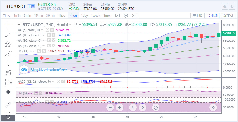Select the pitchfork drawing tool
The image size is (238, 122).
coord(8,43)
